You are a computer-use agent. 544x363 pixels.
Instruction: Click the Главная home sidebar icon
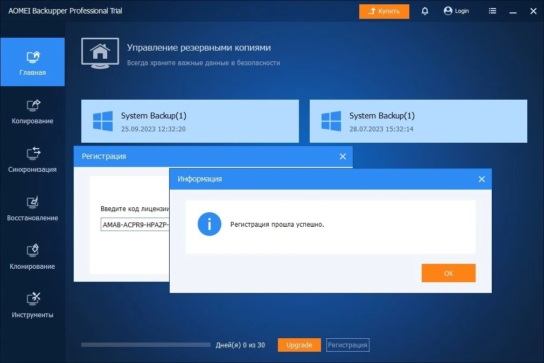click(33, 57)
